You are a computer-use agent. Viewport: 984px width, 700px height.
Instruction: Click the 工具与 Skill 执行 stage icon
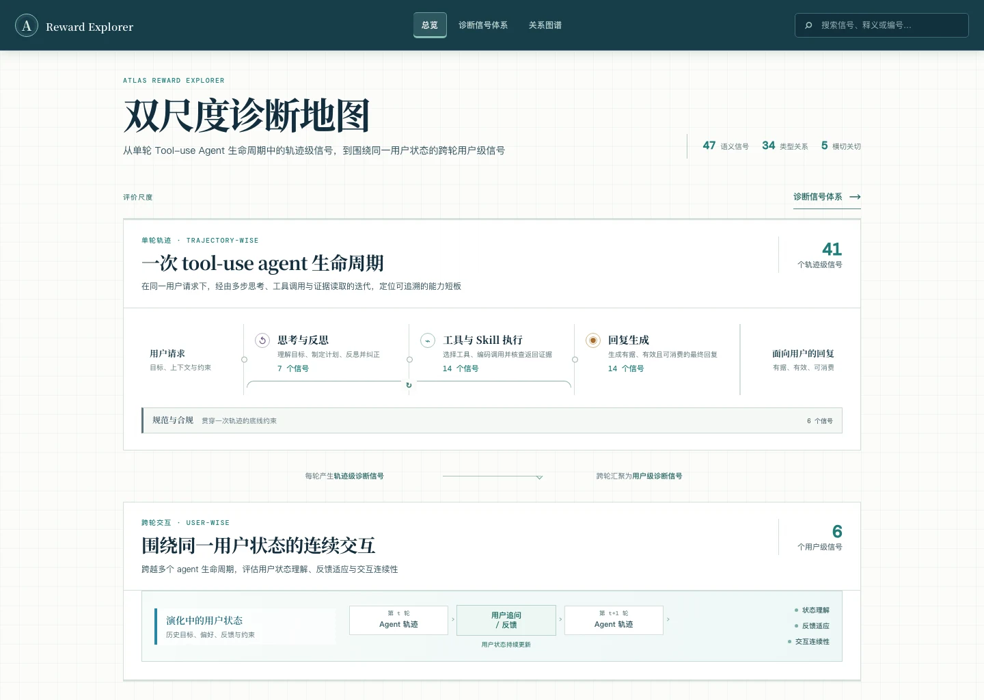(428, 340)
